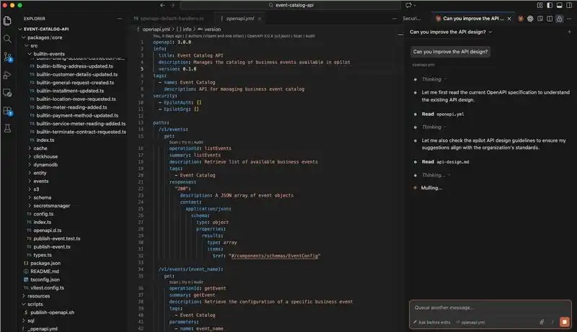This screenshot has width=577, height=332.
Task: Open the Explorer view in activity bar
Action: tap(7, 21)
